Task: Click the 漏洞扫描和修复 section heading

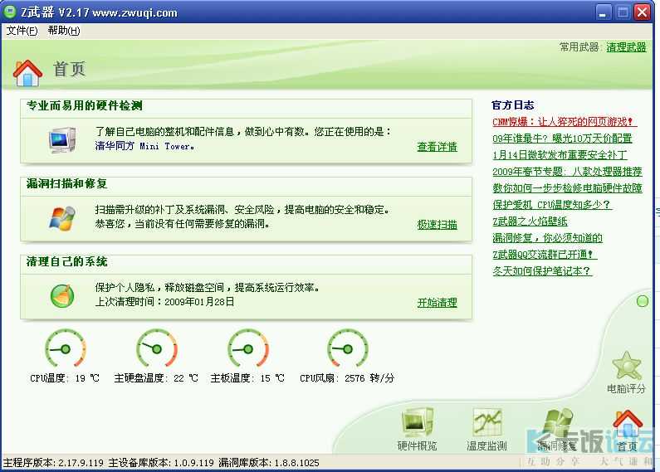Action: pos(67,184)
